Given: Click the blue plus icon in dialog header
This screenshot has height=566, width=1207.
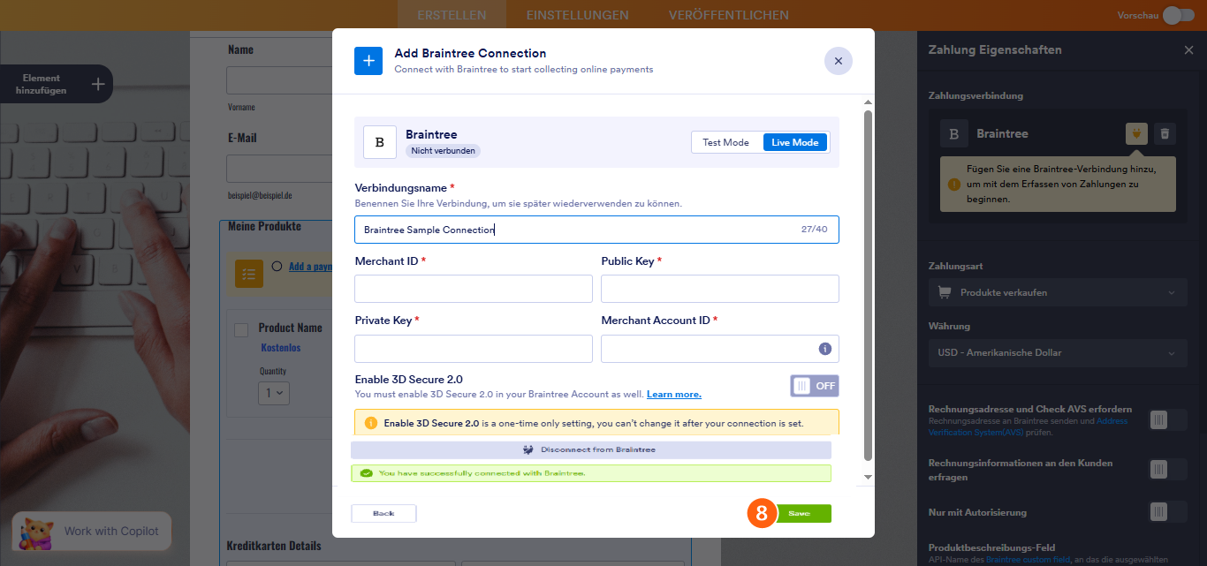Looking at the screenshot, I should (x=368, y=61).
